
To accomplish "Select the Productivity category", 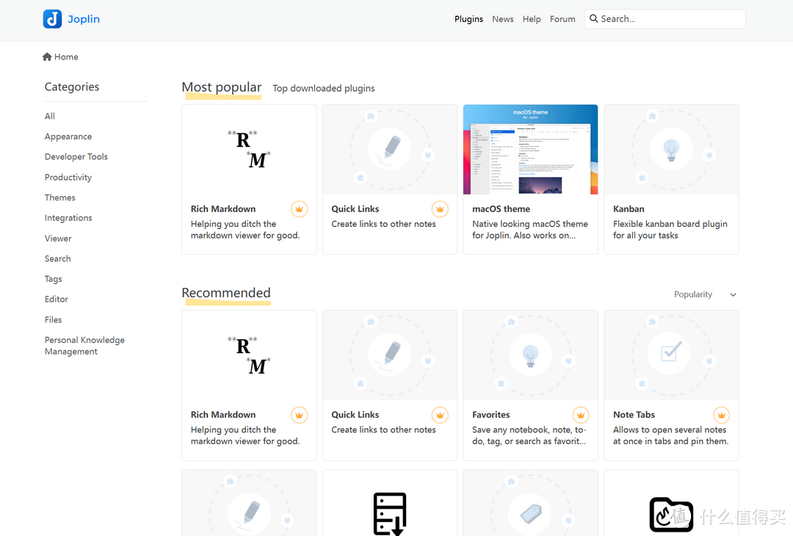I will point(68,177).
